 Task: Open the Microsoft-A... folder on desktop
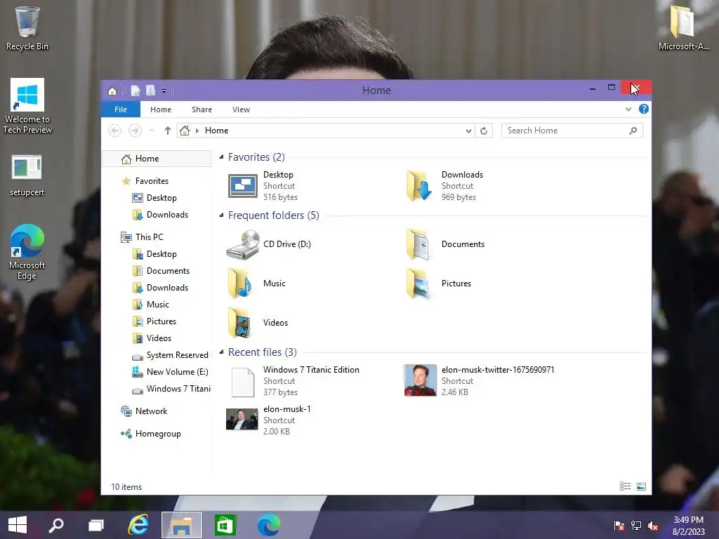pyautogui.click(x=684, y=27)
